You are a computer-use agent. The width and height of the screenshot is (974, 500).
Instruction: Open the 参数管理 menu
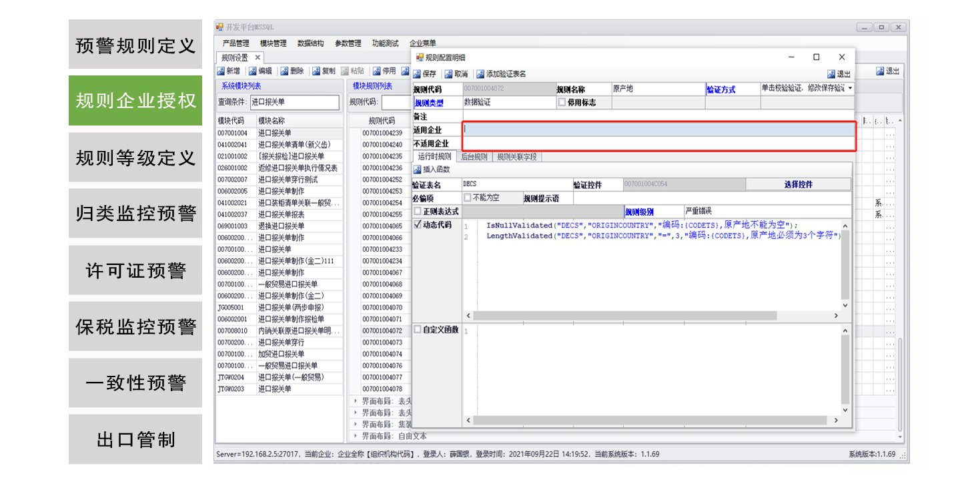coord(348,43)
